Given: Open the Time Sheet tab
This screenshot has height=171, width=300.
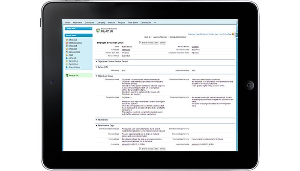Looking at the screenshot, I should (x=133, y=23).
